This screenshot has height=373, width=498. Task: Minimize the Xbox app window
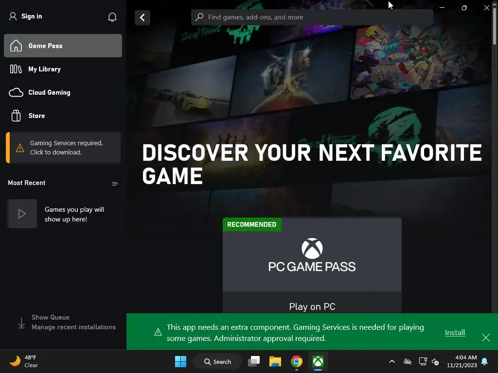442,7
